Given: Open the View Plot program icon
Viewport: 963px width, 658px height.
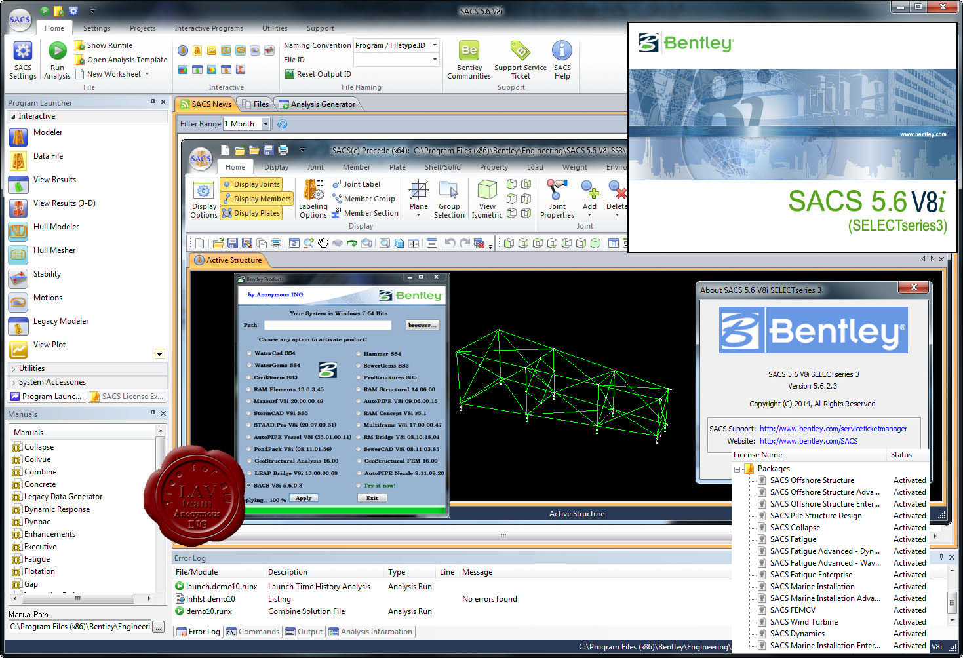Looking at the screenshot, I should (x=18, y=349).
